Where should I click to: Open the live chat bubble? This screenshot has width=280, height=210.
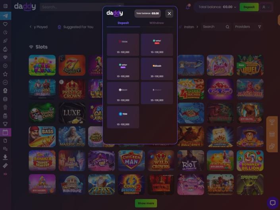[x=273, y=202]
